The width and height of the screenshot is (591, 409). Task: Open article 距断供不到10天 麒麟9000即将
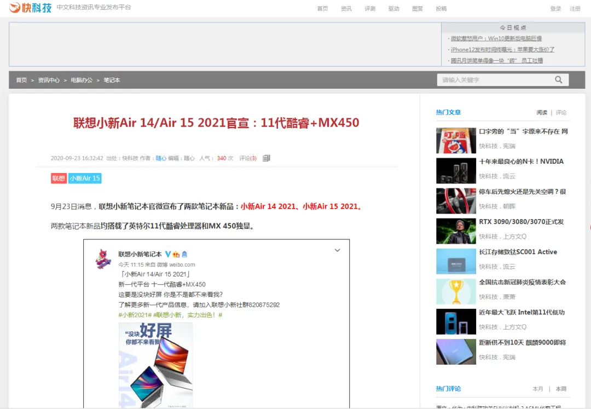pos(523,343)
